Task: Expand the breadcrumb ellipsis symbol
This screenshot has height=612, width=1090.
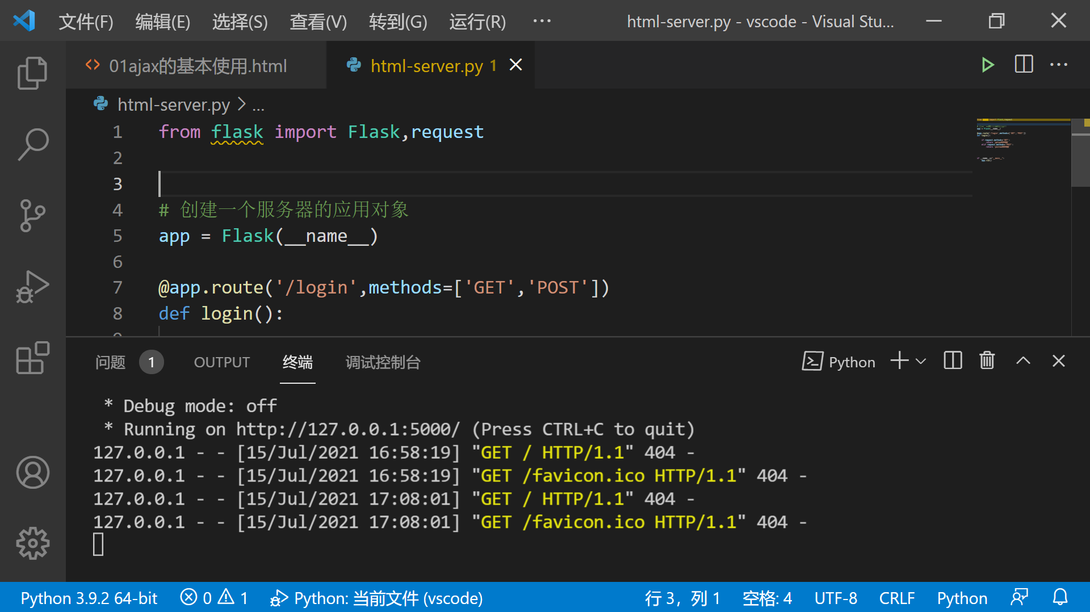Action: [258, 106]
